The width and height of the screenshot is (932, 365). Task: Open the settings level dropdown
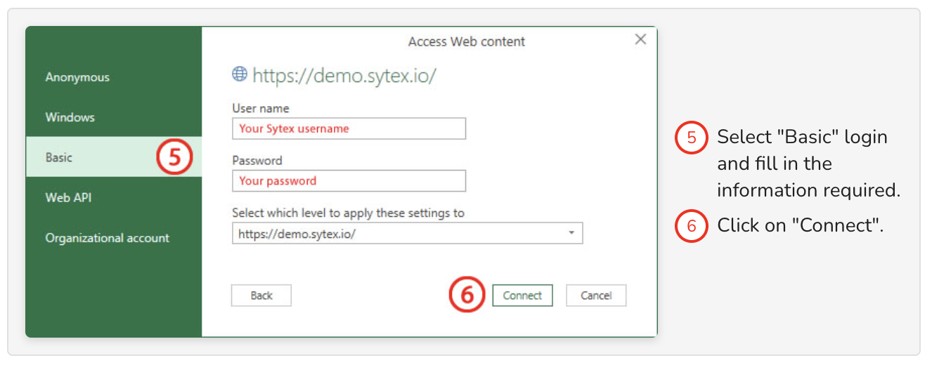click(407, 233)
